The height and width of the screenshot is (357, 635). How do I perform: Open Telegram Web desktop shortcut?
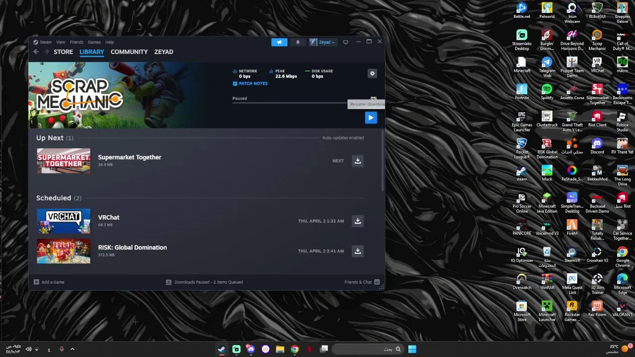[547, 67]
